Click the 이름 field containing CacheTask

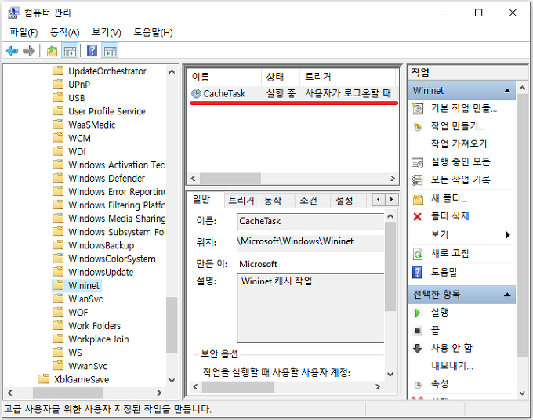[x=311, y=221]
